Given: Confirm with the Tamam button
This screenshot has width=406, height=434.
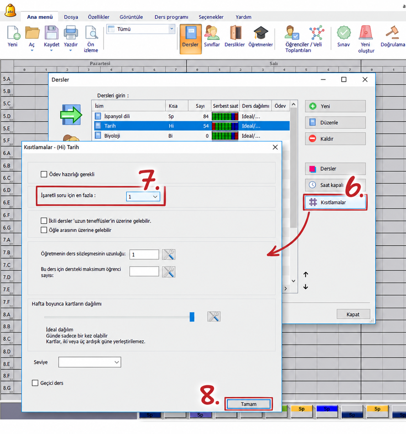Looking at the screenshot, I should pos(248,404).
